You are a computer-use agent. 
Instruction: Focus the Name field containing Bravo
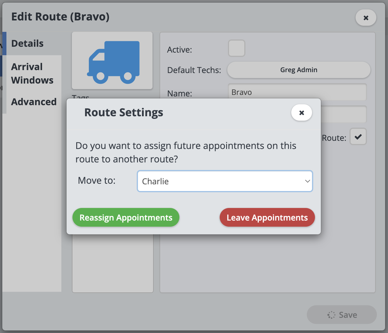click(297, 92)
